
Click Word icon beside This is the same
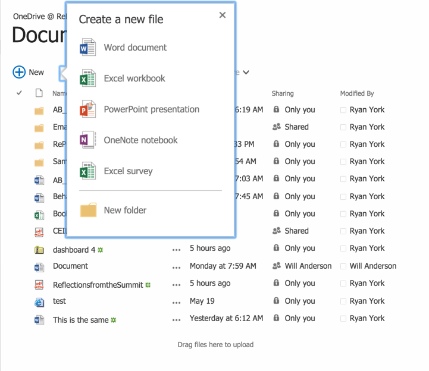coord(39,320)
